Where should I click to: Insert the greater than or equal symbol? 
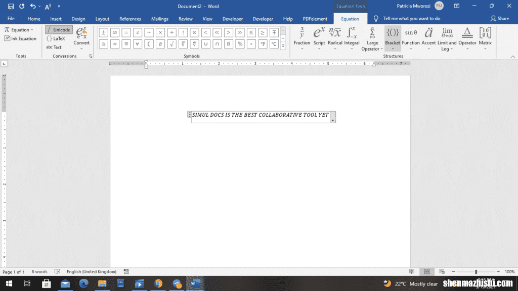coord(263,33)
